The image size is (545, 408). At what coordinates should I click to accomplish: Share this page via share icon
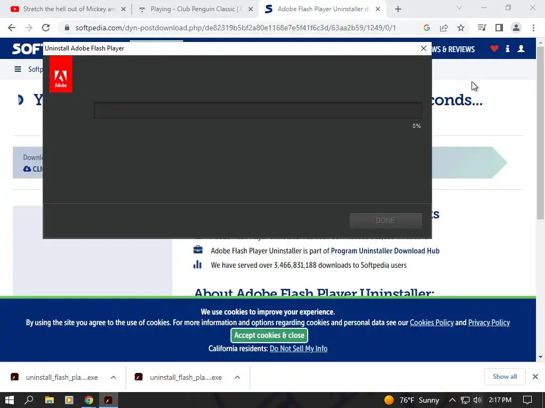tap(443, 28)
